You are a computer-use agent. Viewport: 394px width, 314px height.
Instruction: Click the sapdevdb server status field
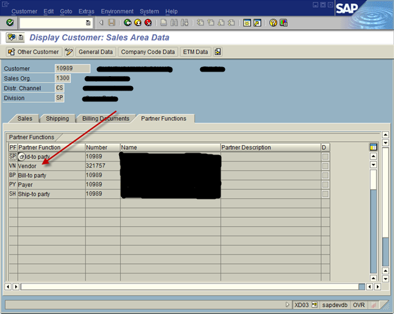pyautogui.click(x=334, y=305)
